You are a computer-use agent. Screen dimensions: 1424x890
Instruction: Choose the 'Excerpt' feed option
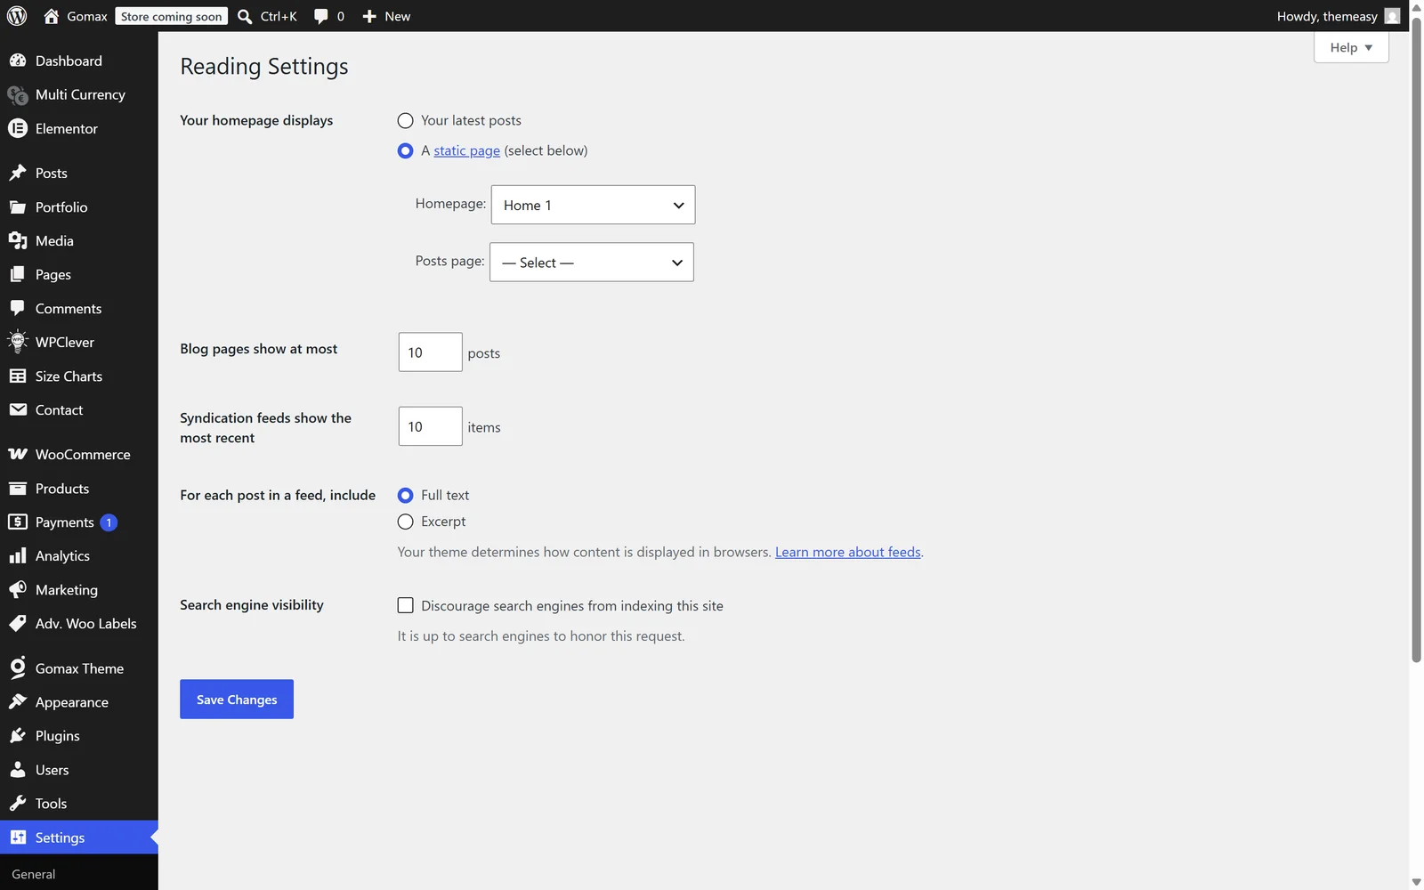point(405,522)
